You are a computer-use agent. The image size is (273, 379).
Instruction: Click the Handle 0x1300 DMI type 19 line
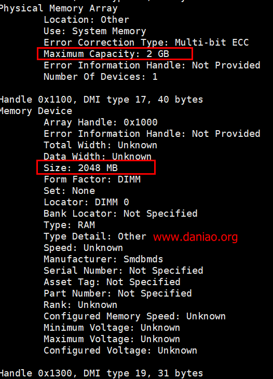pyautogui.click(x=101, y=373)
